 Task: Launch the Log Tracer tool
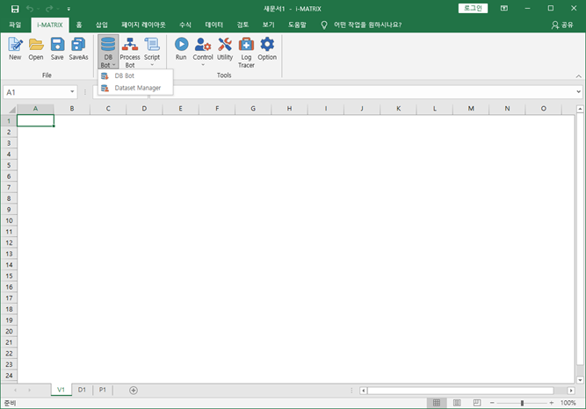(x=246, y=52)
